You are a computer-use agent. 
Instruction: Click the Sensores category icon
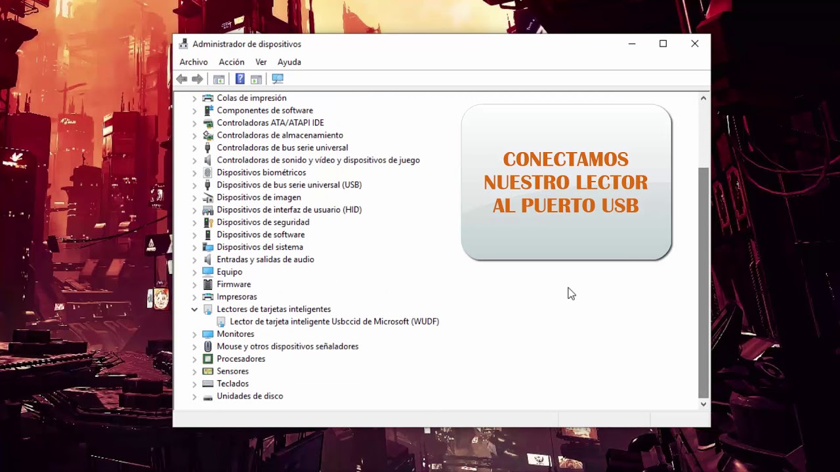coord(208,371)
